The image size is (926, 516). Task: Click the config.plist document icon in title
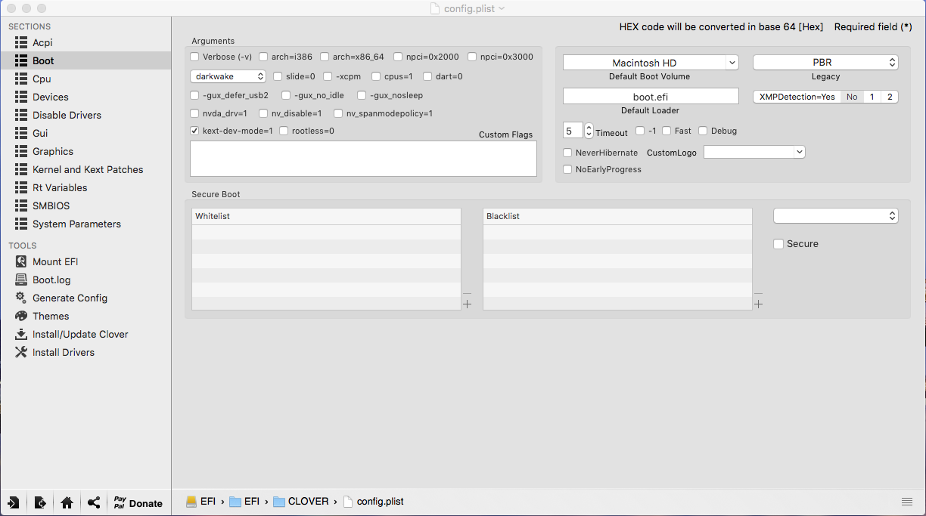point(434,8)
